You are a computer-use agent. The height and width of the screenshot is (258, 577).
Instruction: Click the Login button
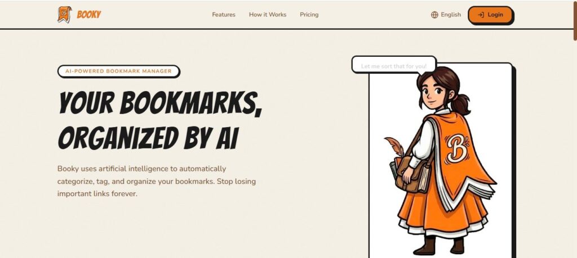pos(490,15)
